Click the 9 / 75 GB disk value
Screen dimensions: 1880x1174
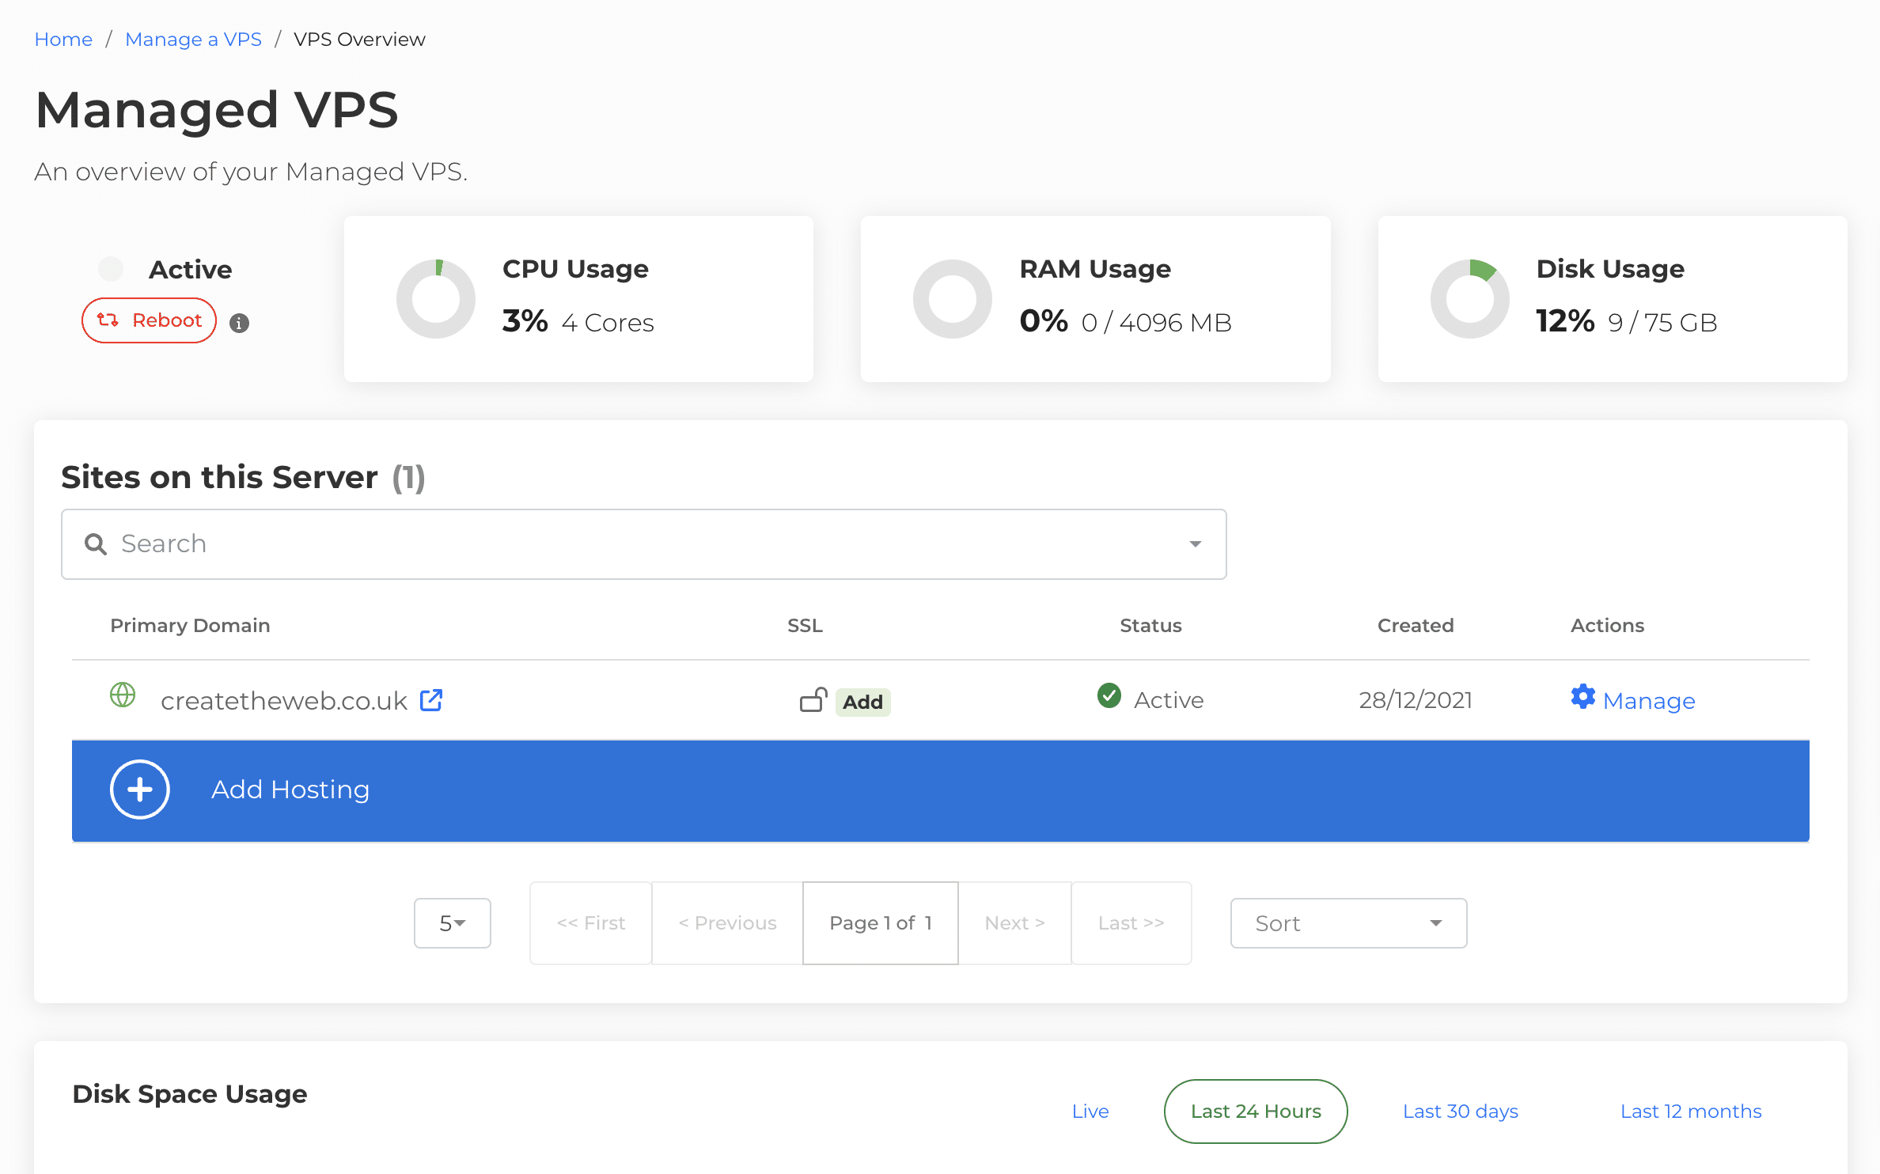1662,323
